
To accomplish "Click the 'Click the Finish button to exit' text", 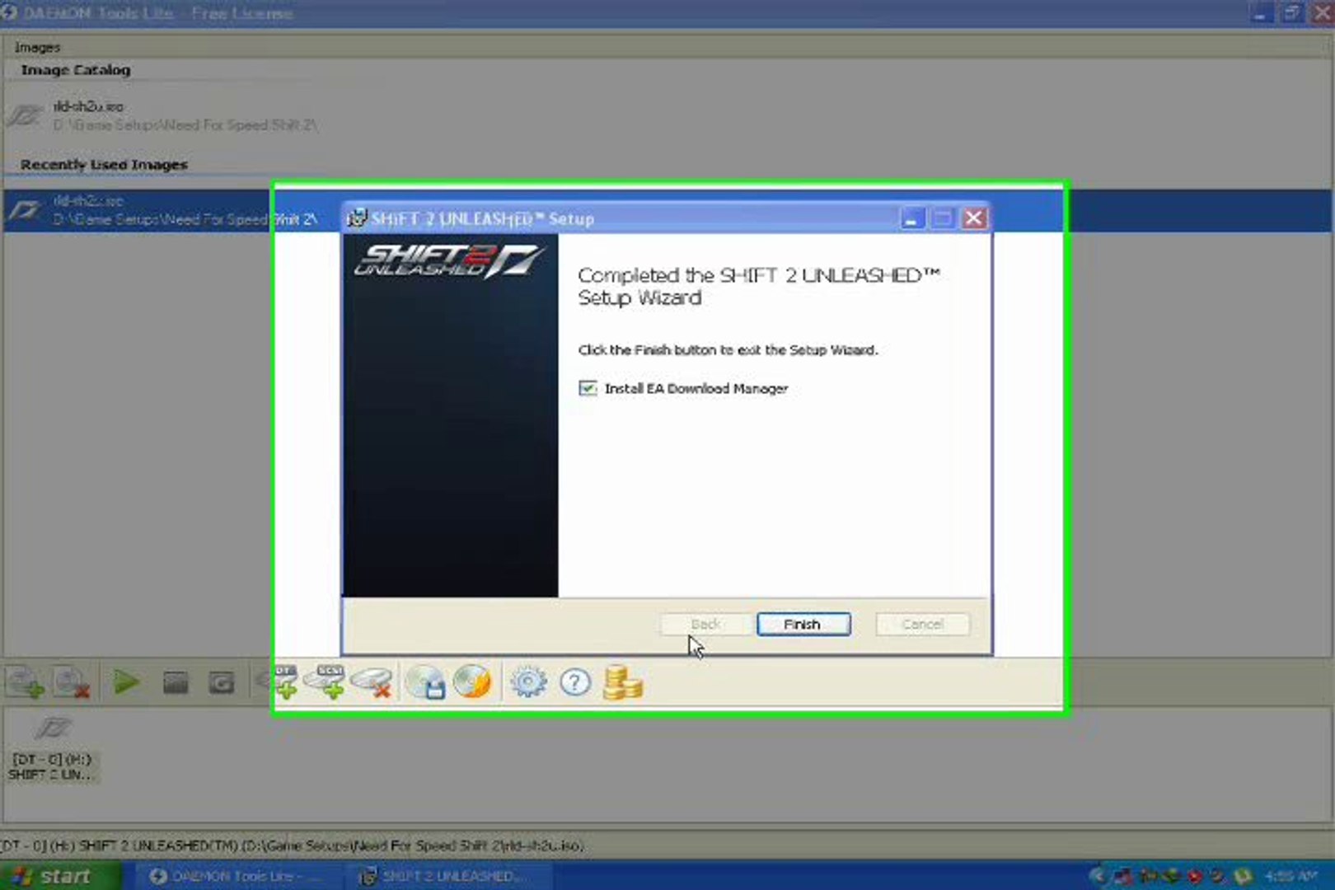I will 728,350.
